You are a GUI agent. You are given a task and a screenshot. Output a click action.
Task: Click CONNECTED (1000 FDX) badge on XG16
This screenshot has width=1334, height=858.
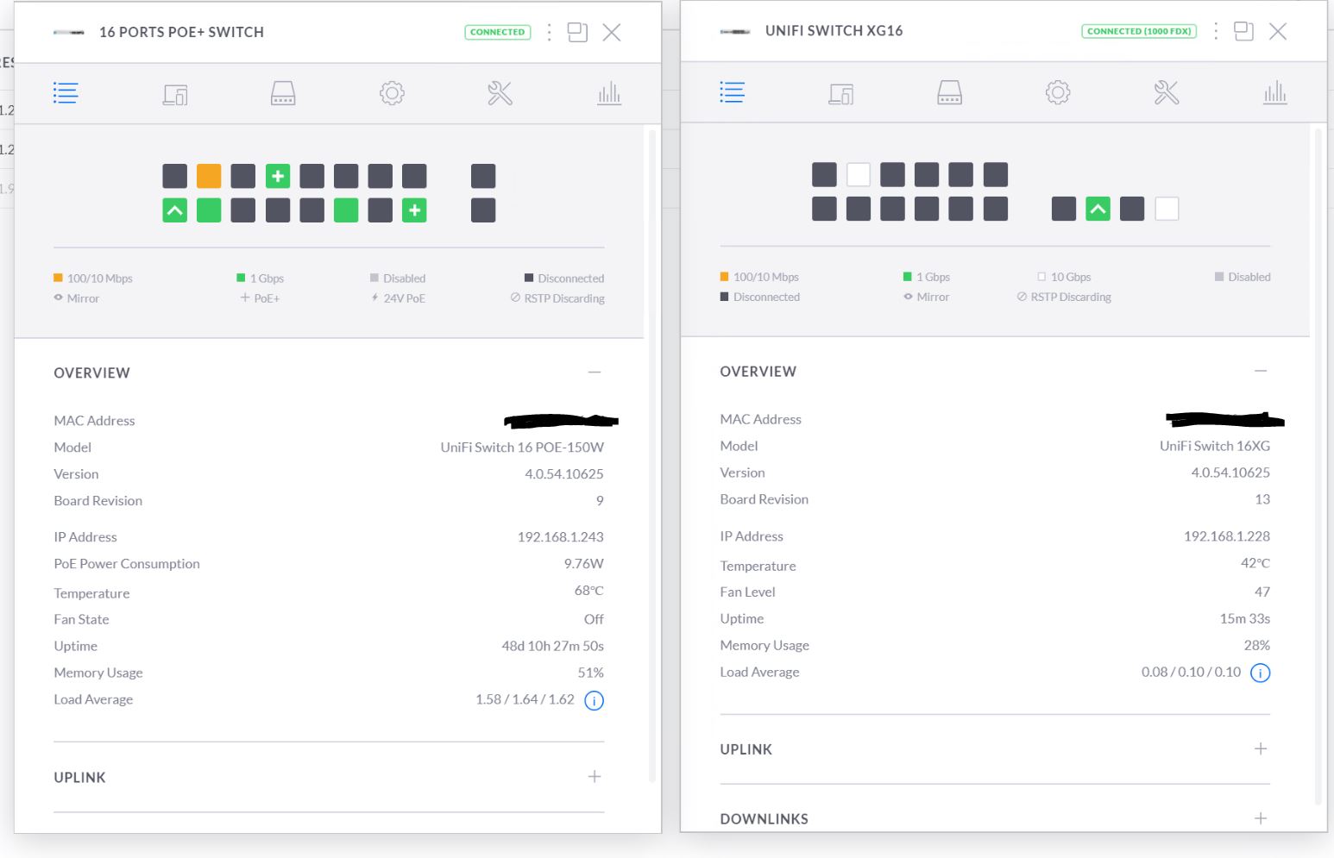point(1139,31)
